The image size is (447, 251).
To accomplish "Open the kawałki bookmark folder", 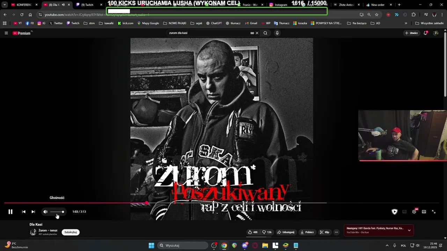I will [x=106, y=23].
